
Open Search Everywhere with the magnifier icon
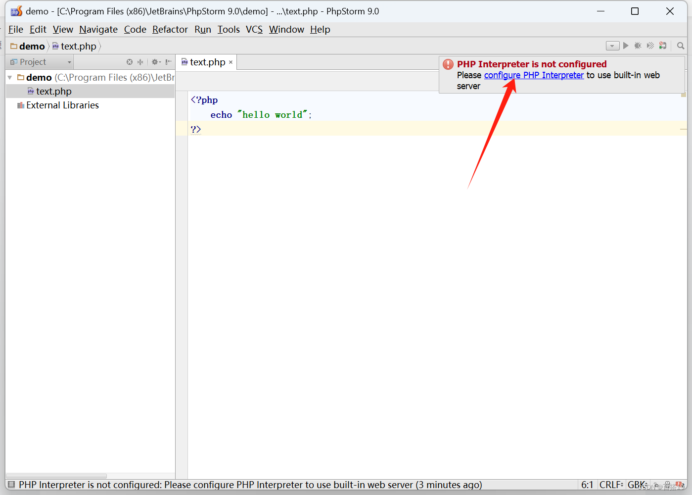click(x=680, y=46)
